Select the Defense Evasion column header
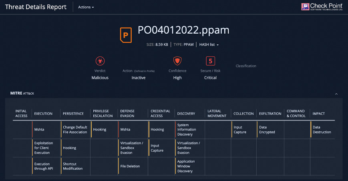Viewport: 348px width, 181px height. click(x=127, y=113)
